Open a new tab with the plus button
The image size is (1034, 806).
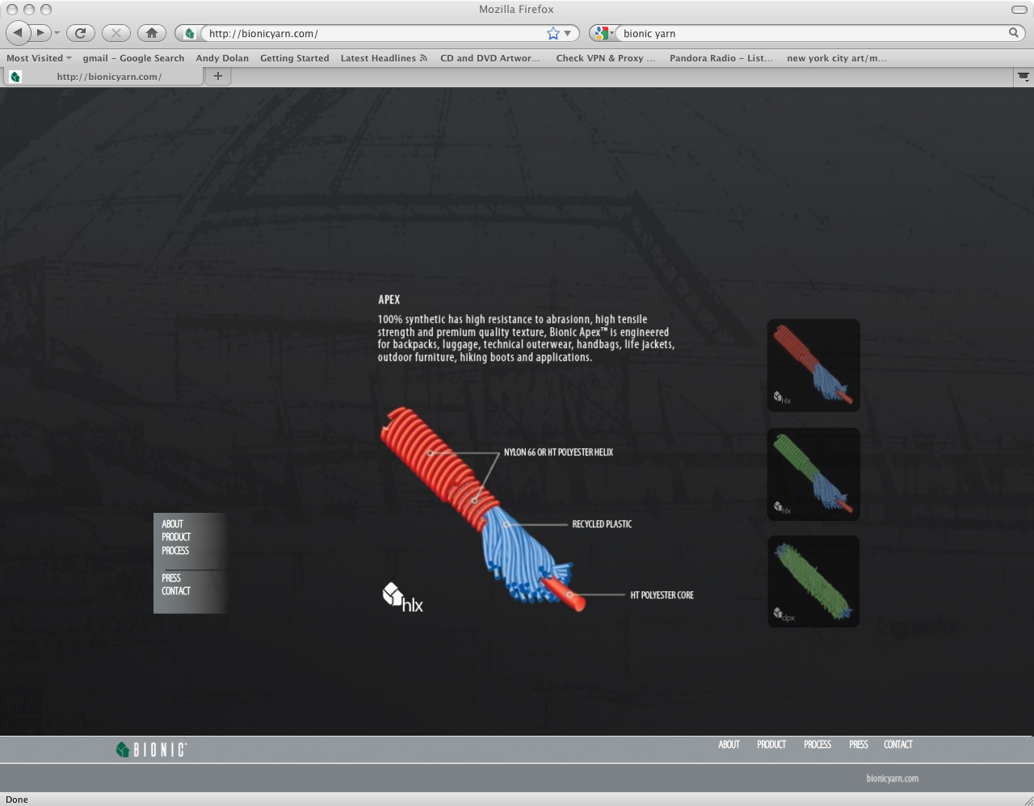tap(217, 76)
